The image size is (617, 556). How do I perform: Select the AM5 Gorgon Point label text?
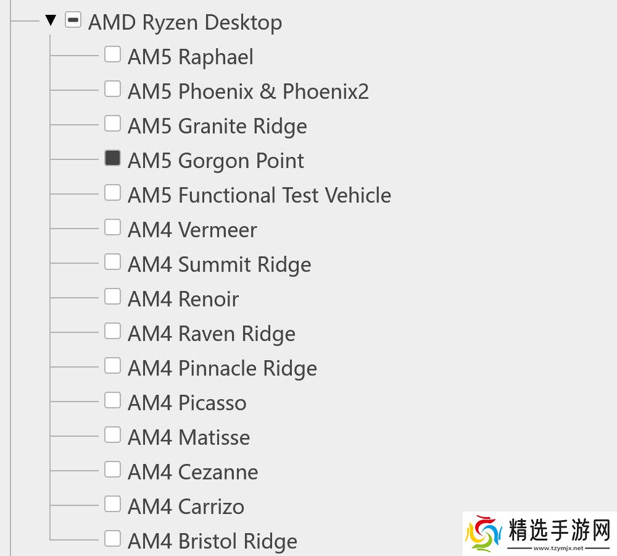(215, 161)
